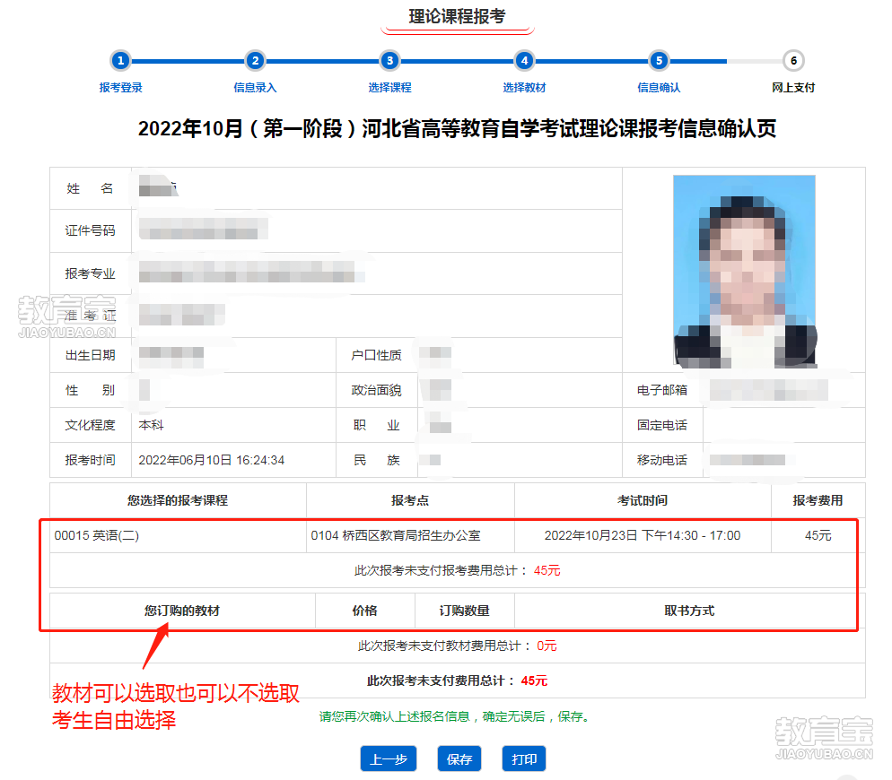The image size is (892, 780).
Task: Click the 固定电话 field label
Action: pyautogui.click(x=662, y=425)
